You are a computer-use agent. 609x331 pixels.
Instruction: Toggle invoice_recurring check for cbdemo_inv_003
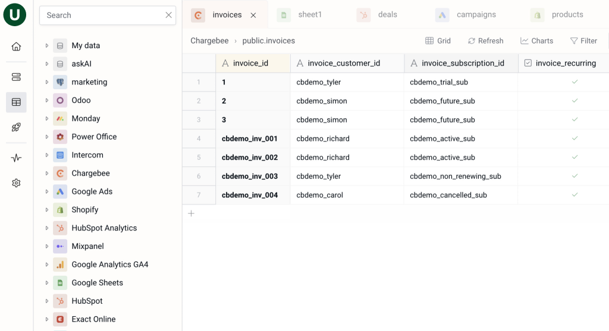575,176
